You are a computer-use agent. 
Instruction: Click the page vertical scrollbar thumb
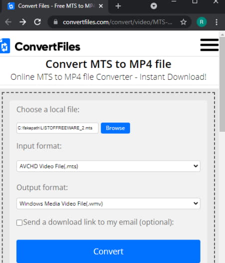(222, 84)
